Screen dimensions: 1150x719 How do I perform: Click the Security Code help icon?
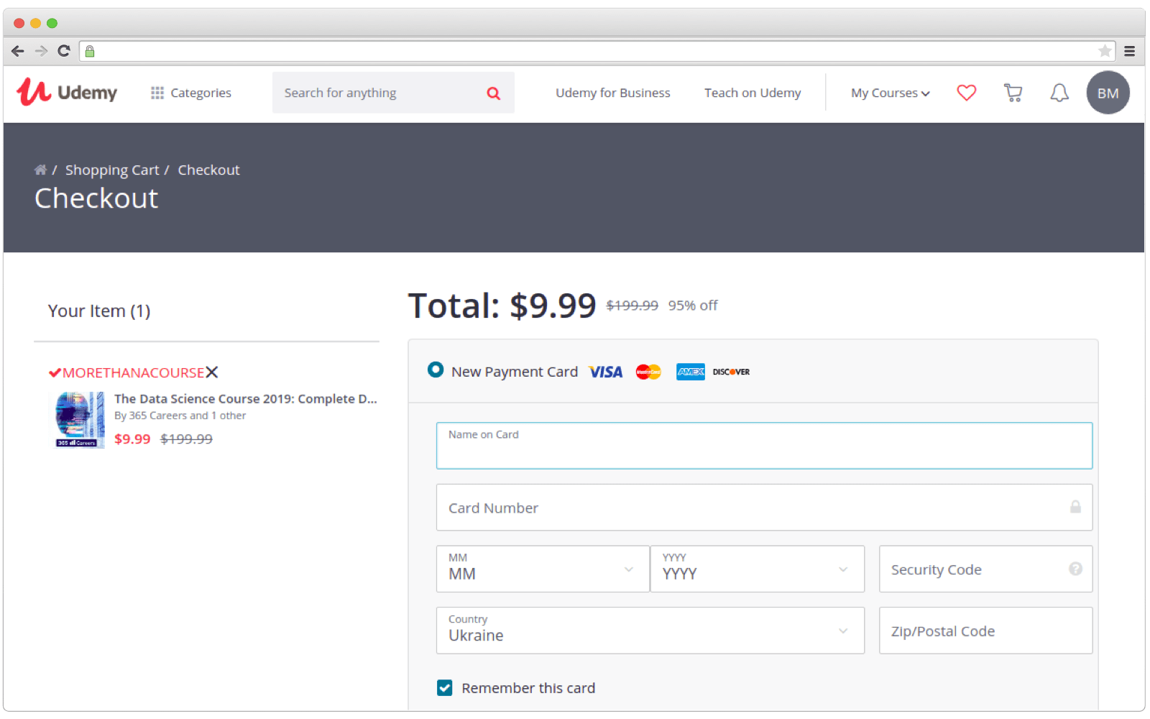(x=1075, y=569)
